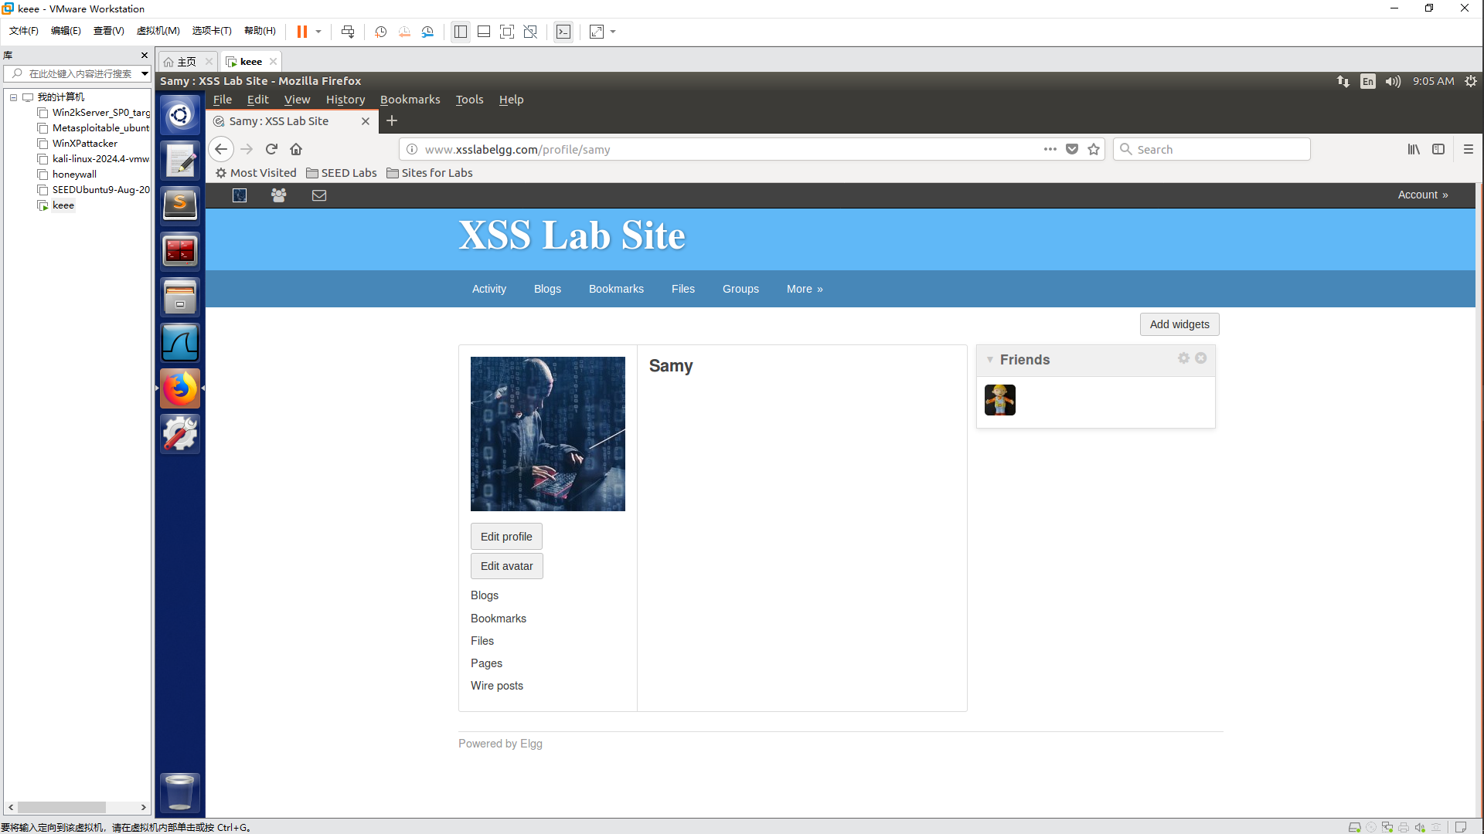The width and height of the screenshot is (1484, 834).
Task: Click Friends widget settings gear
Action: pyautogui.click(x=1183, y=358)
